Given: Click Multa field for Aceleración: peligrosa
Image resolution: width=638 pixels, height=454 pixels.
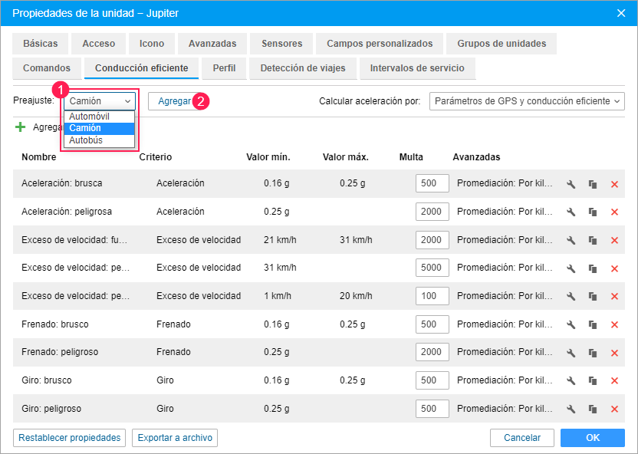Looking at the screenshot, I should click(432, 212).
